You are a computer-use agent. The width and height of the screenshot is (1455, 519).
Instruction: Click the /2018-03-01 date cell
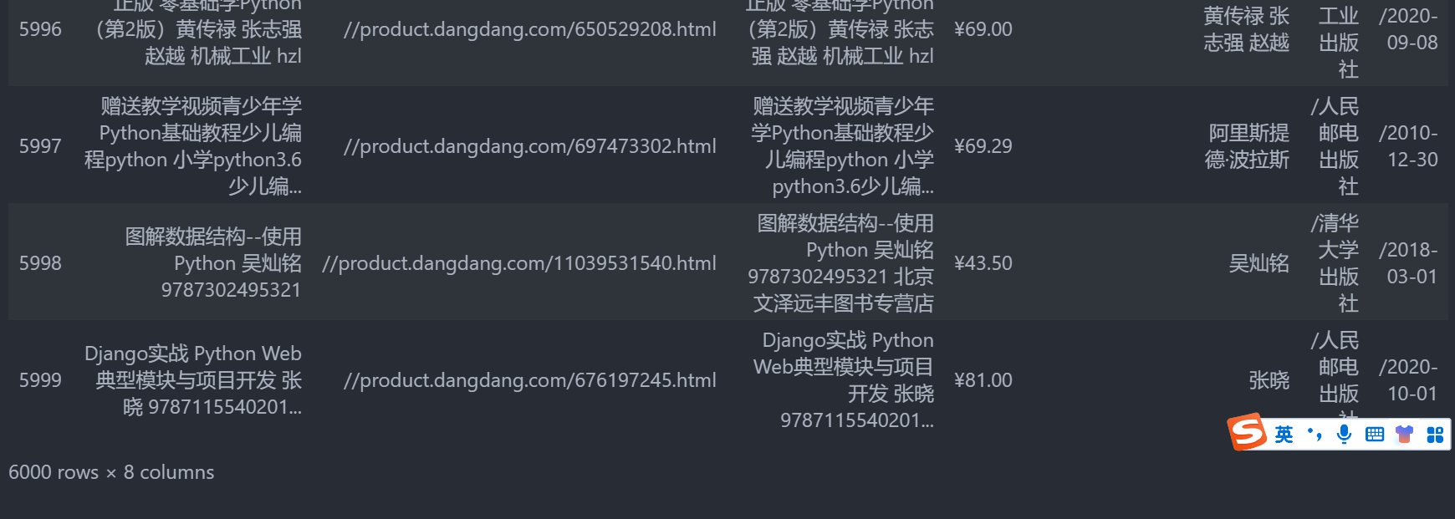coord(1410,263)
